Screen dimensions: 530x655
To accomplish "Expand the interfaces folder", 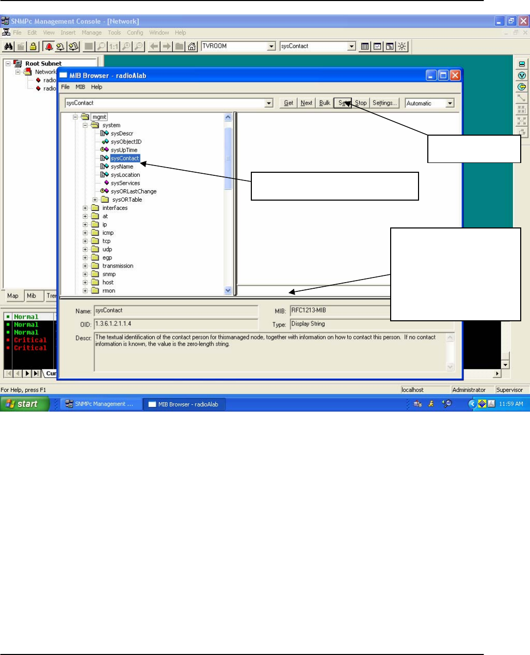I will [85, 208].
